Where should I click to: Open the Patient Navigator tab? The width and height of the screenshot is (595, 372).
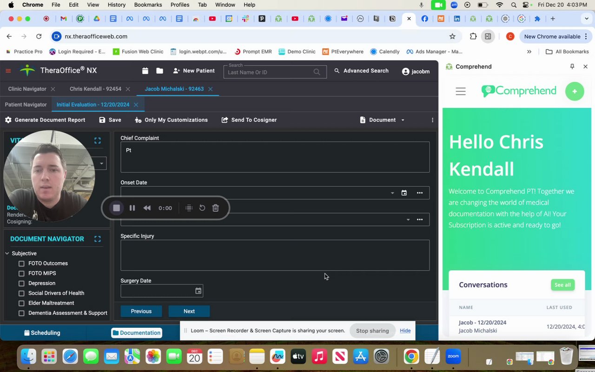(26, 105)
